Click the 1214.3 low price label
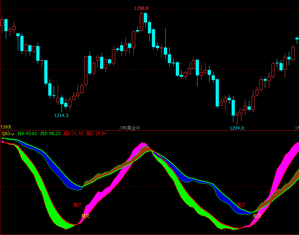This screenshot has width=299, height=235. (61, 115)
